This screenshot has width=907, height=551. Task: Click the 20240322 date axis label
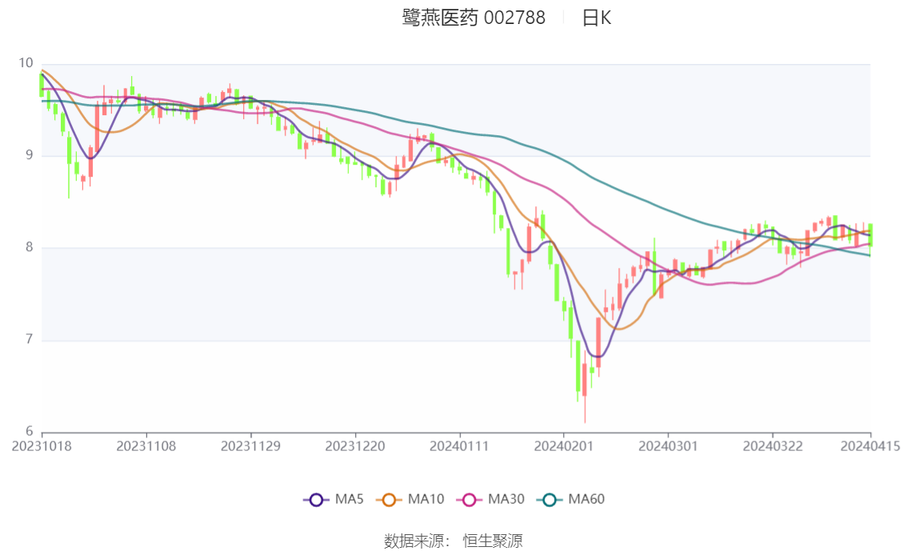pyautogui.click(x=772, y=445)
